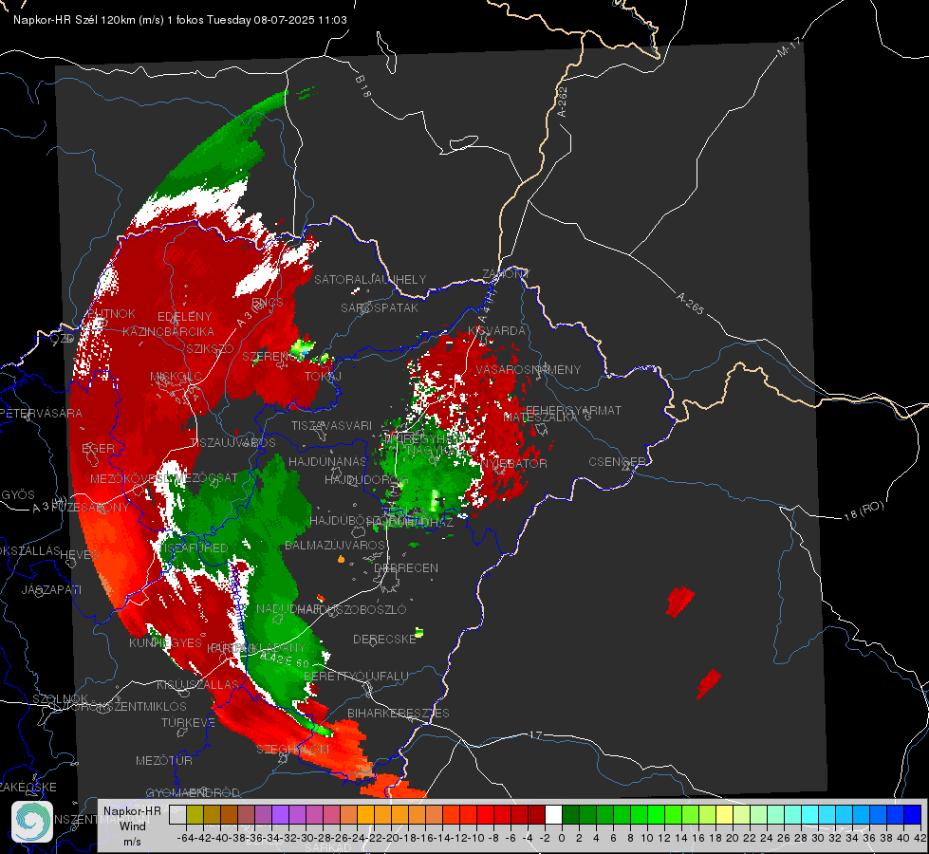
Task: Click the A-265 road label
Action: pyautogui.click(x=690, y=304)
